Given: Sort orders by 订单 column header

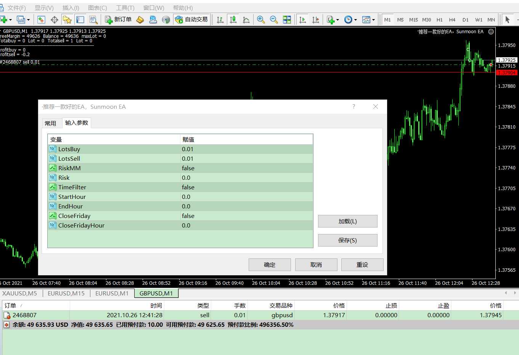Looking at the screenshot, I should tap(36, 305).
